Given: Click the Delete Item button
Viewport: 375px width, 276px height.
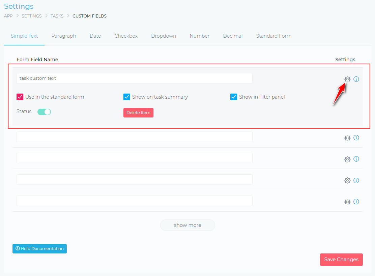Looking at the screenshot, I should (x=138, y=112).
